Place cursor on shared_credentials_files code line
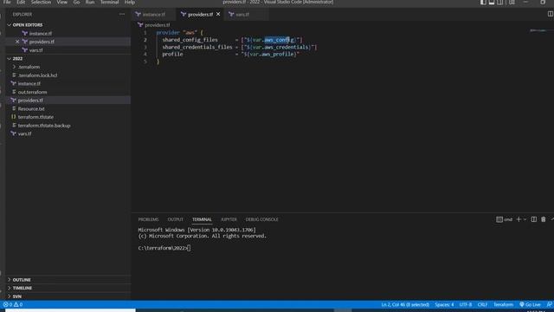This screenshot has width=554, height=312. click(x=240, y=47)
